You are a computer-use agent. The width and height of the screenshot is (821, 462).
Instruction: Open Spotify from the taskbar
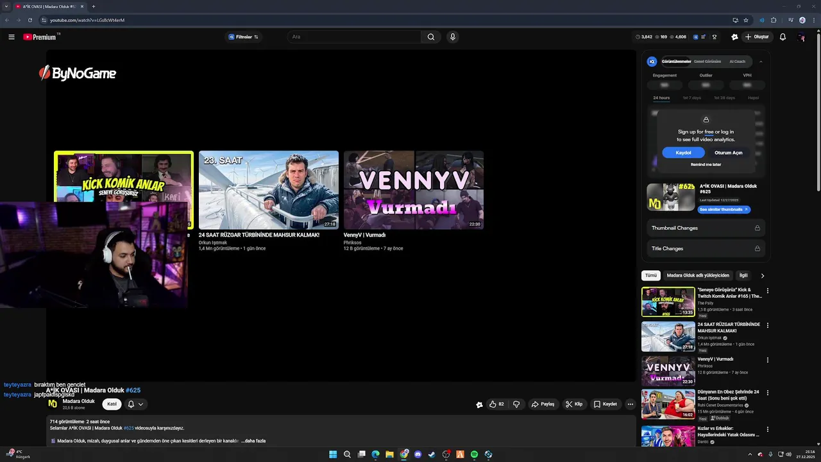(474, 454)
